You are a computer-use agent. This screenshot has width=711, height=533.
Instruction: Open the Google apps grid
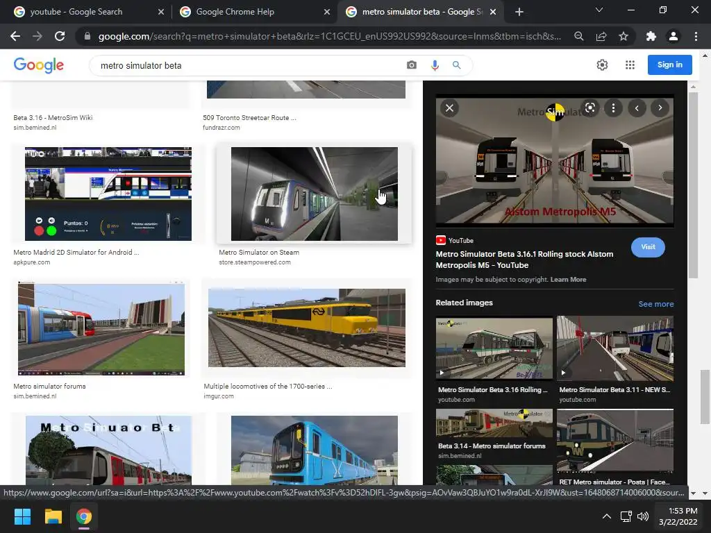click(630, 65)
